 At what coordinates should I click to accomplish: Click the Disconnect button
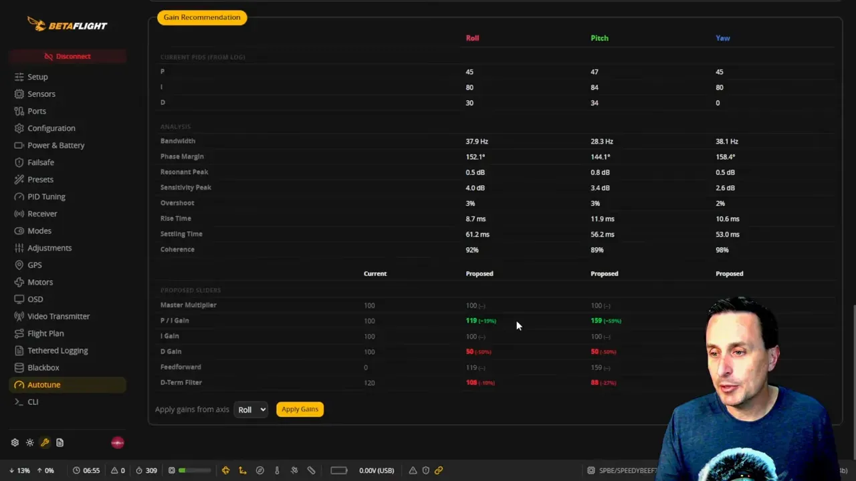68,56
